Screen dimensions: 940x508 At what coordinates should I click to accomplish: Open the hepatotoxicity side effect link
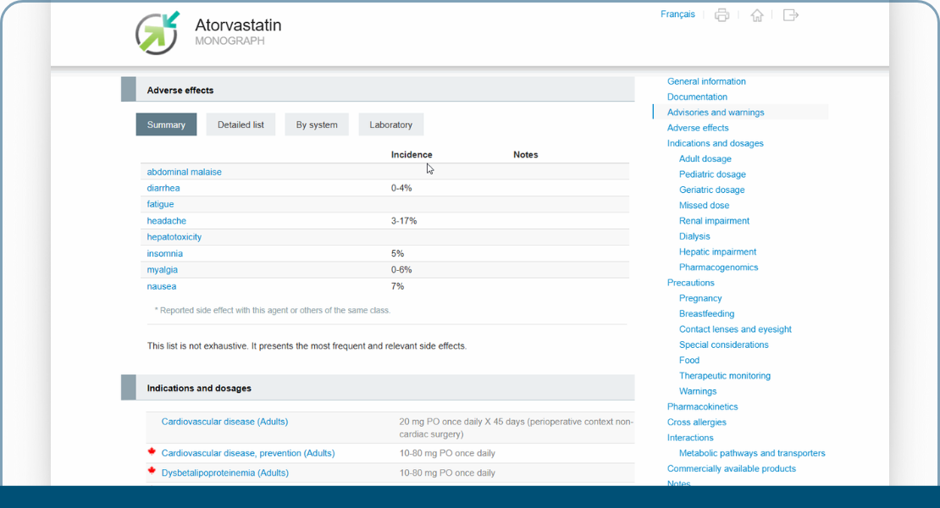[174, 237]
